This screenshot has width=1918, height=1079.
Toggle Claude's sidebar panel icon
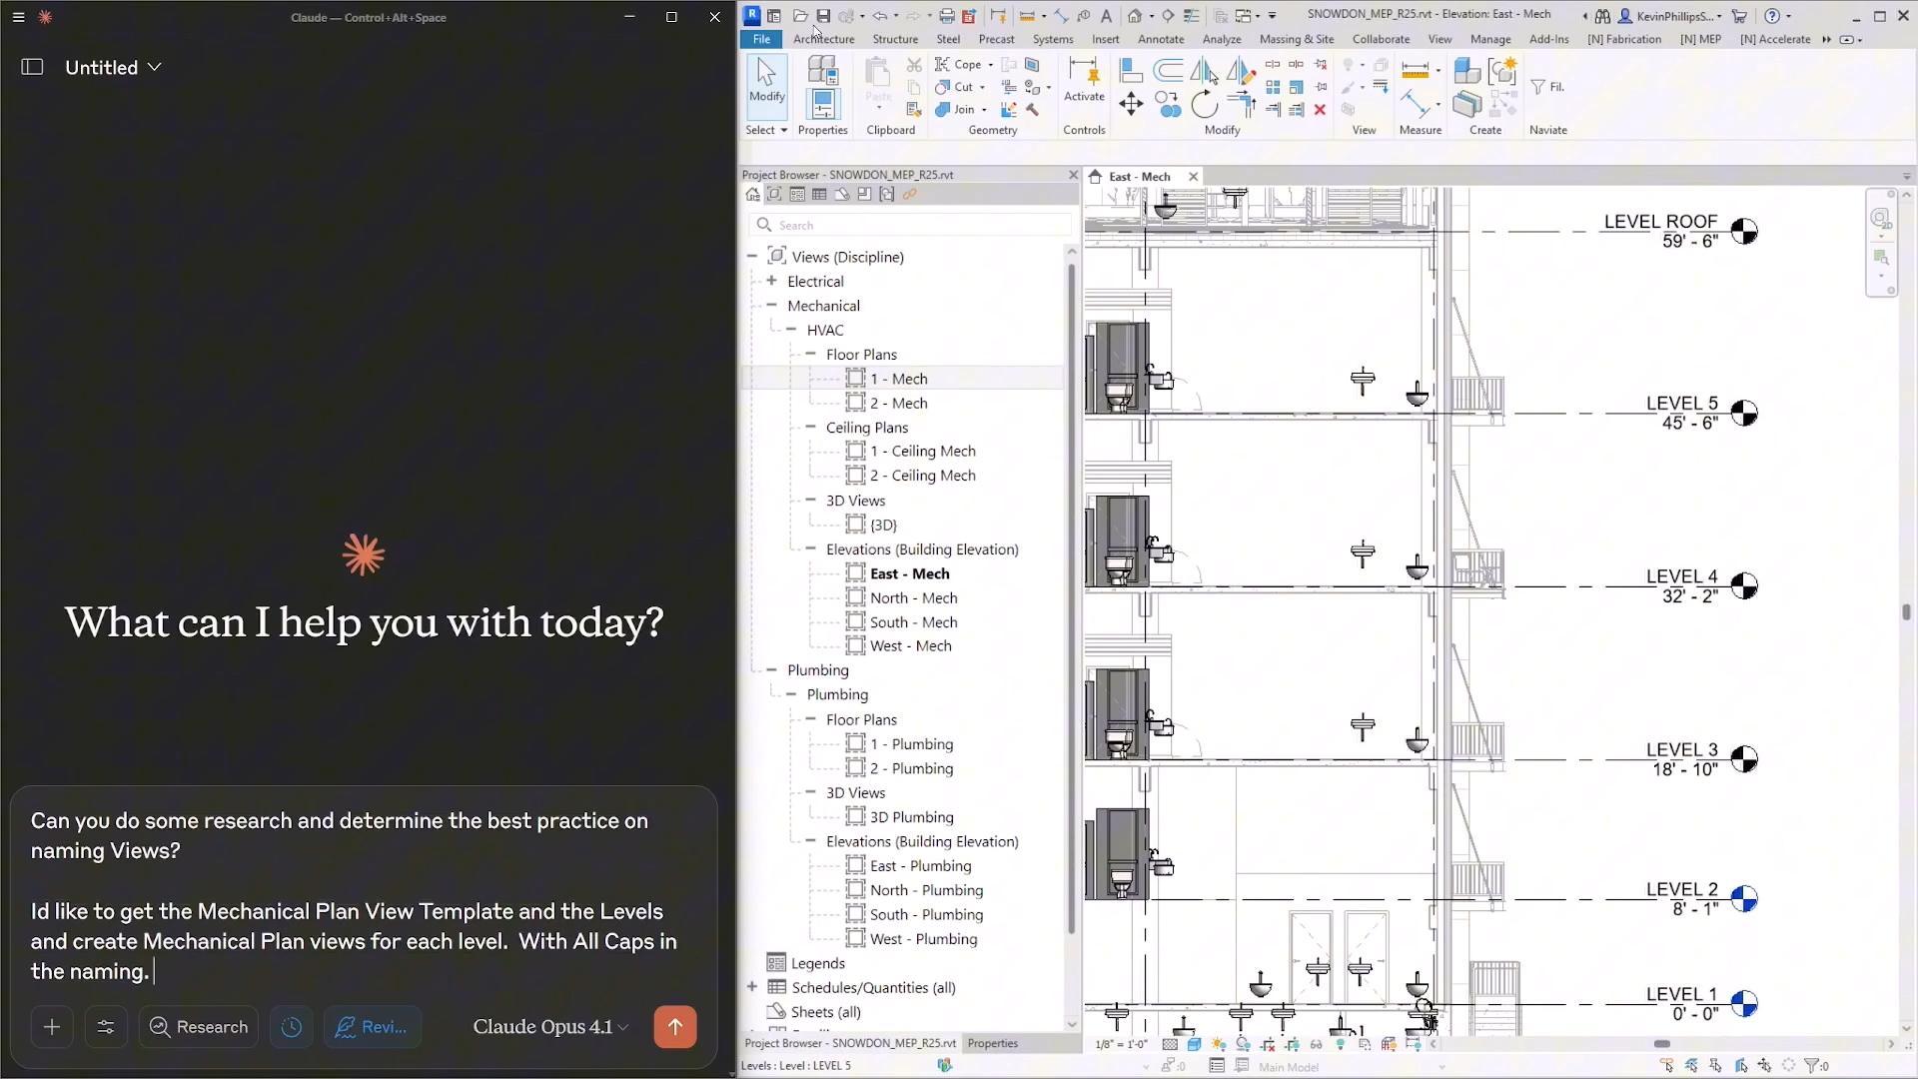[x=32, y=67]
